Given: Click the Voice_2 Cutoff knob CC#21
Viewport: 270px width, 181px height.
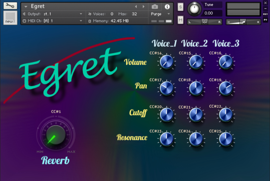Looking at the screenshot, I should (196, 115).
